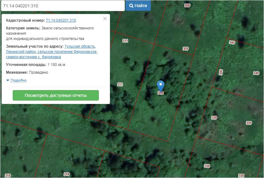Click the Найти search button
The height and width of the screenshot is (178, 264).
(x=138, y=6)
